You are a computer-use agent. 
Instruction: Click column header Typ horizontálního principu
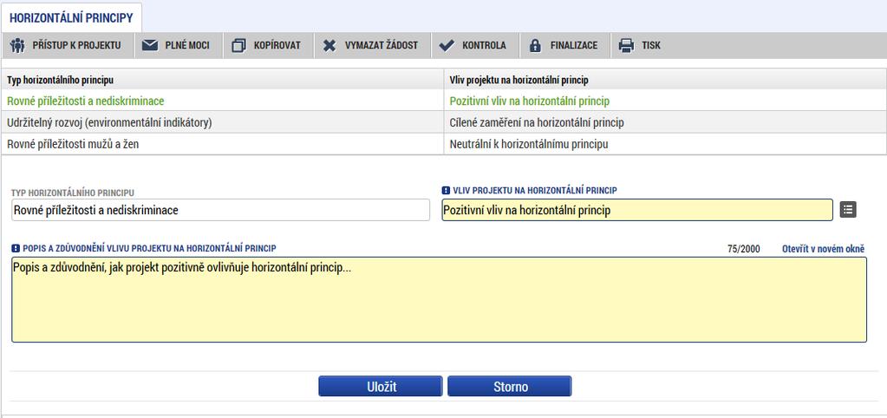click(222, 80)
